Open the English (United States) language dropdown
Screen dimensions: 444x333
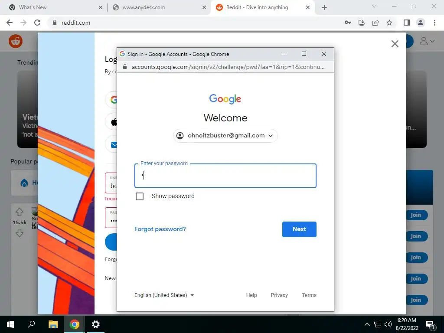pos(164,295)
